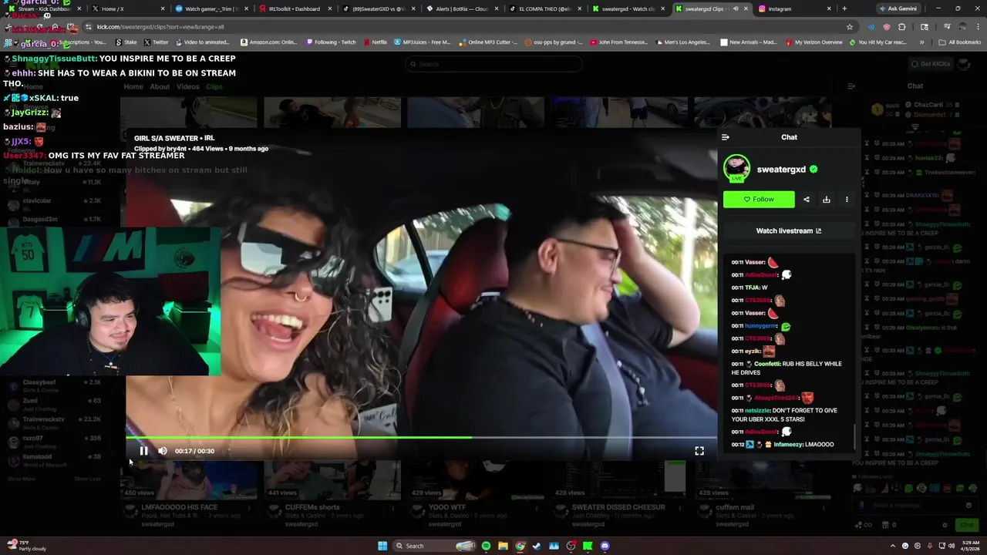Image resolution: width=987 pixels, height=555 pixels.
Task: Open the clip three-dot options menu
Action: coord(847,200)
